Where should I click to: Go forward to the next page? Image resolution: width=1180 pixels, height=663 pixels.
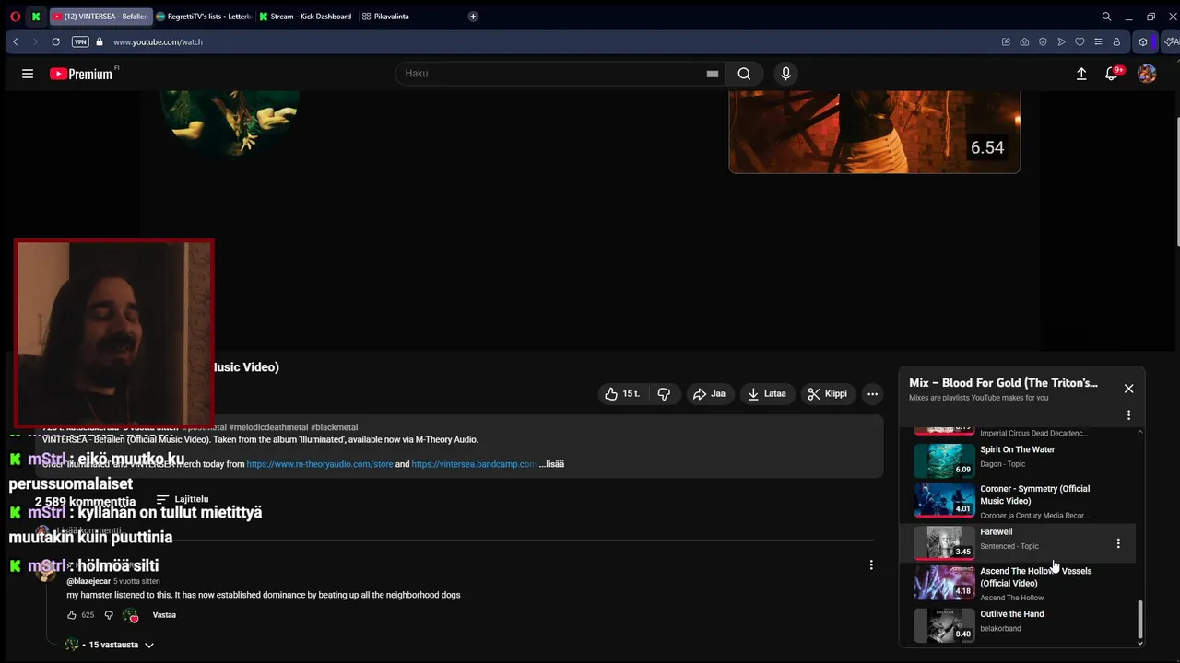[35, 41]
